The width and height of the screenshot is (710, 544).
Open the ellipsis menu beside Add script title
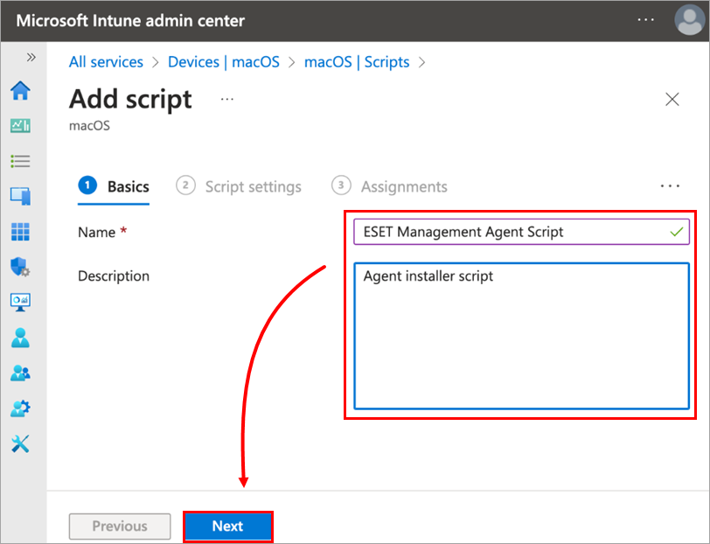pyautogui.click(x=226, y=99)
